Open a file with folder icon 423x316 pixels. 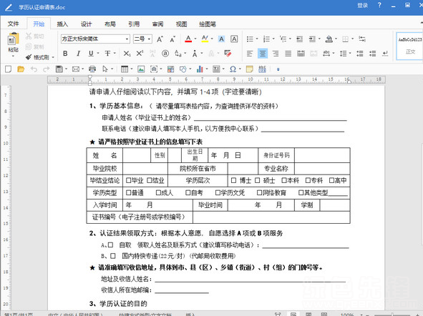(x=21, y=69)
